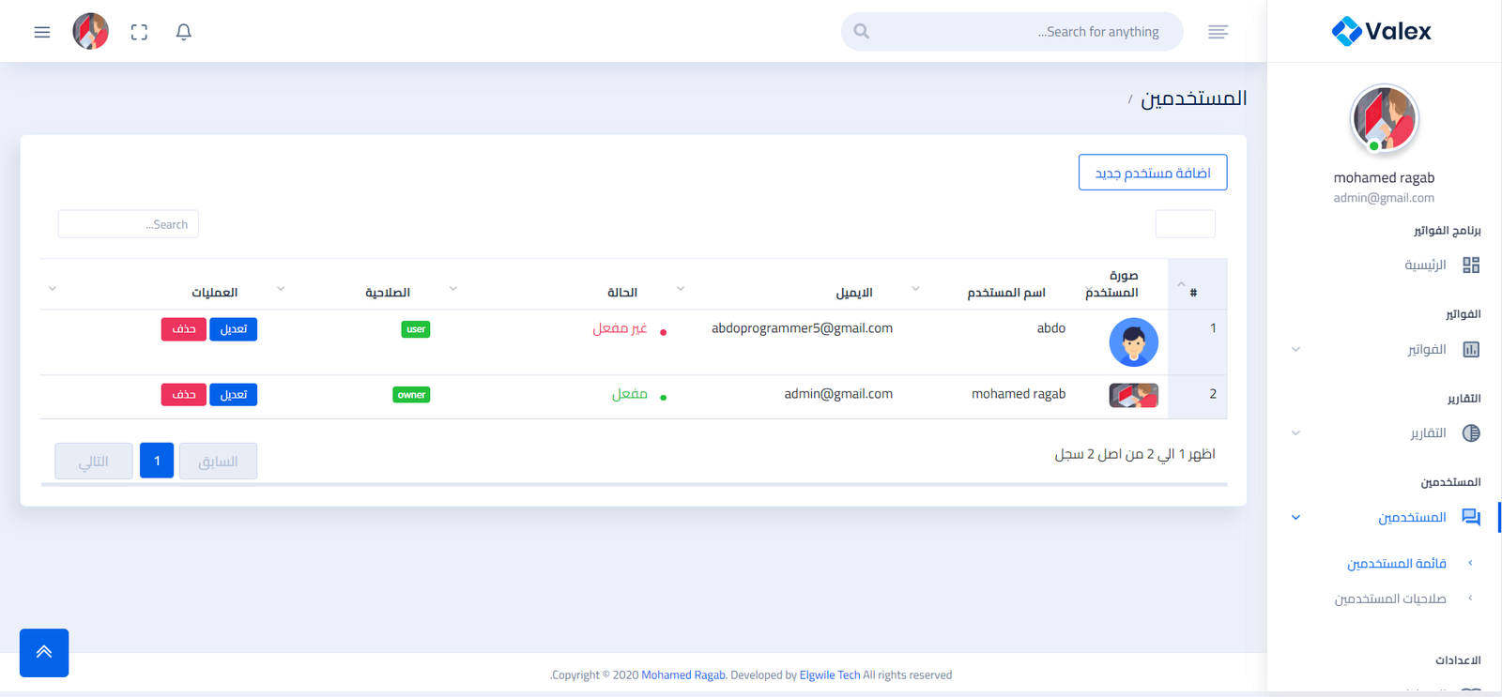
Task: Click the Valex logo
Action: click(1382, 31)
